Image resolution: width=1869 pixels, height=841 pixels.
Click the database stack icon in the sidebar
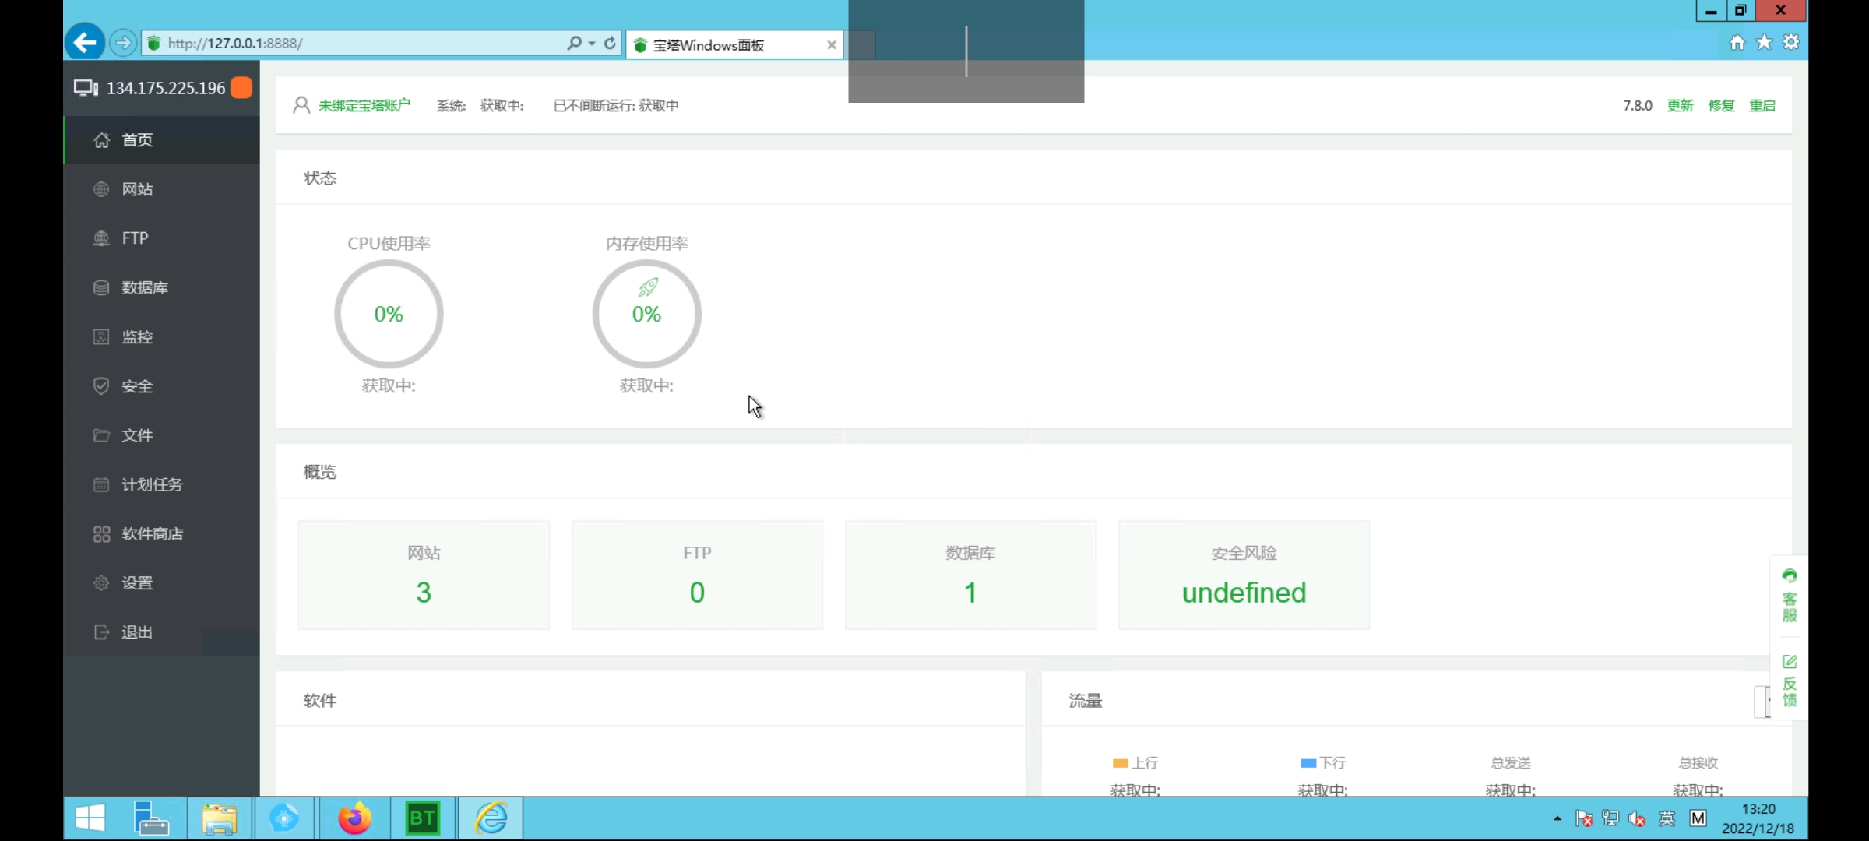(x=101, y=287)
